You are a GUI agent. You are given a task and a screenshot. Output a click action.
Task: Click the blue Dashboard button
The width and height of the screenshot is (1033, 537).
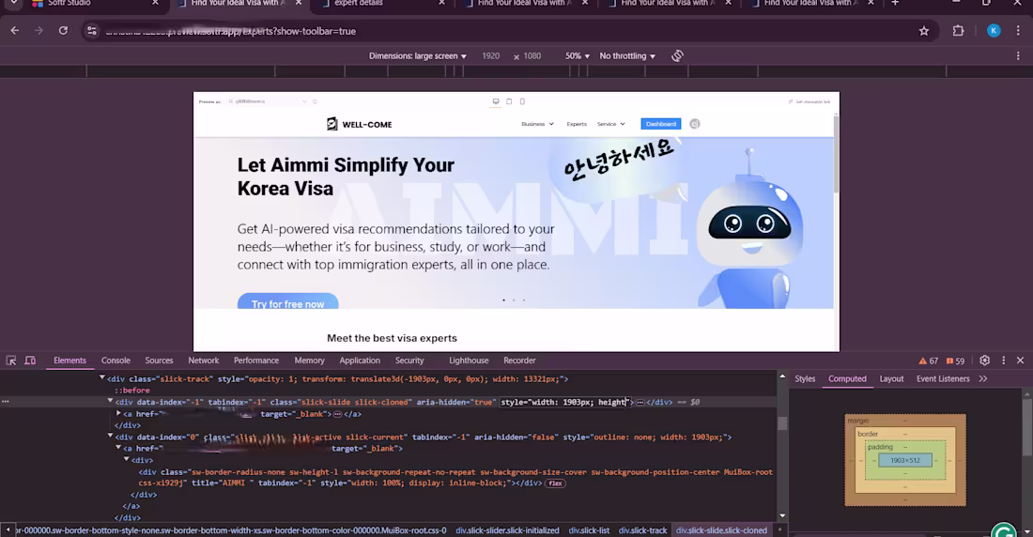click(x=661, y=124)
